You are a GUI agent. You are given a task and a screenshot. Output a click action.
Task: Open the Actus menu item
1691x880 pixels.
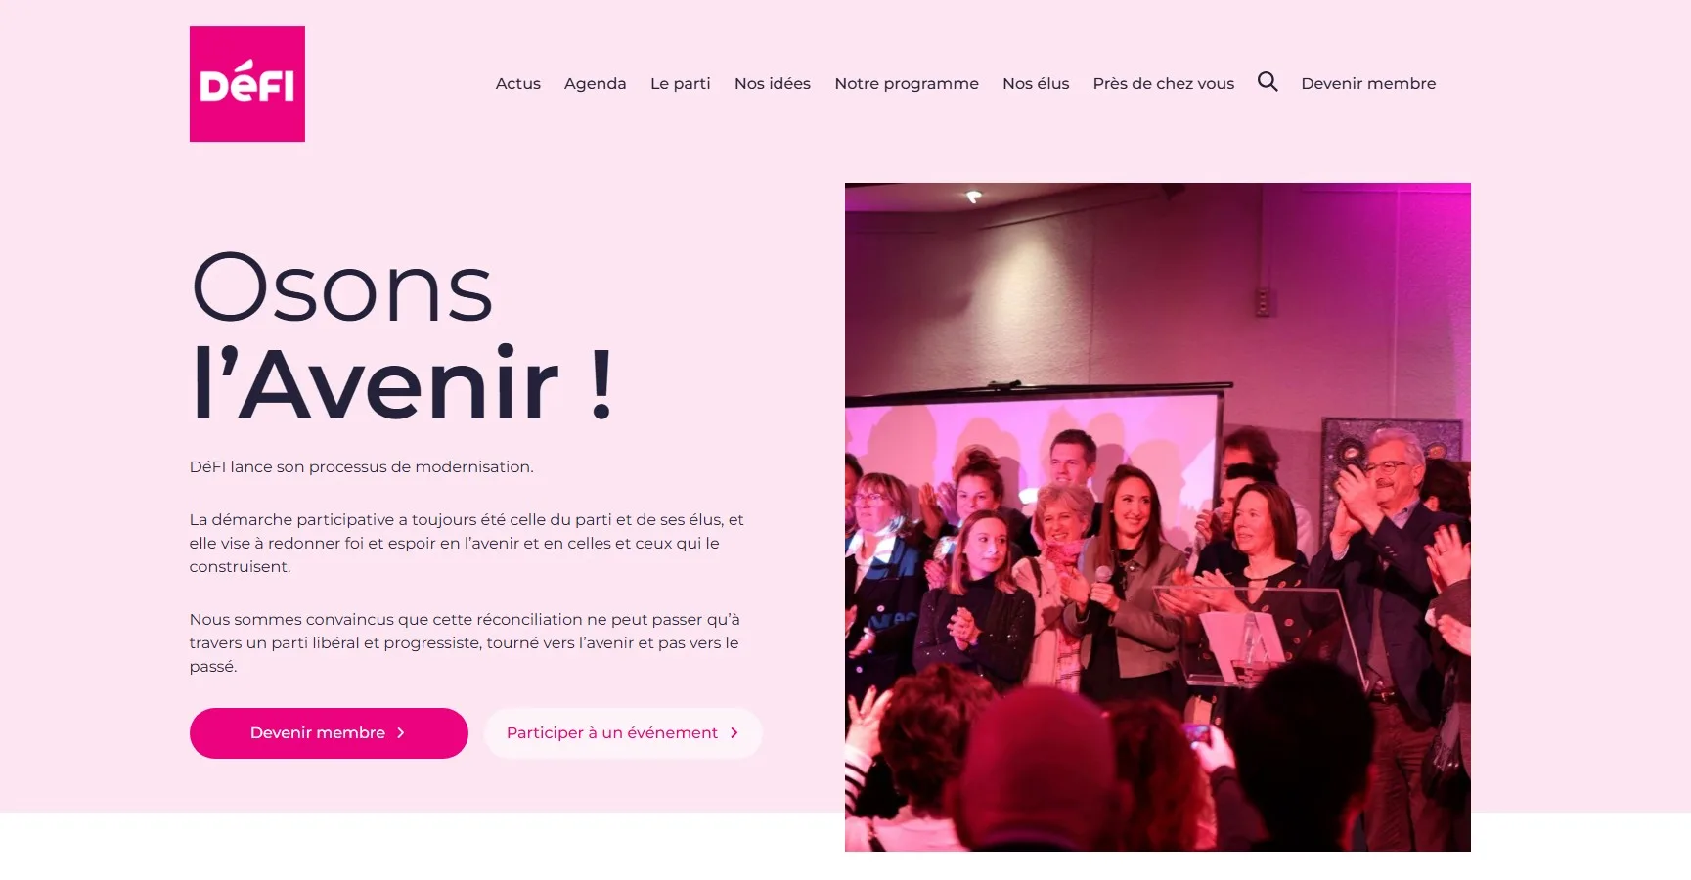tap(517, 84)
